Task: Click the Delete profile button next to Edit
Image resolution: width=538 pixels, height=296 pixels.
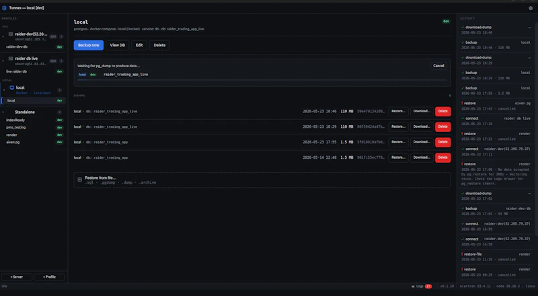Action: pos(159,45)
